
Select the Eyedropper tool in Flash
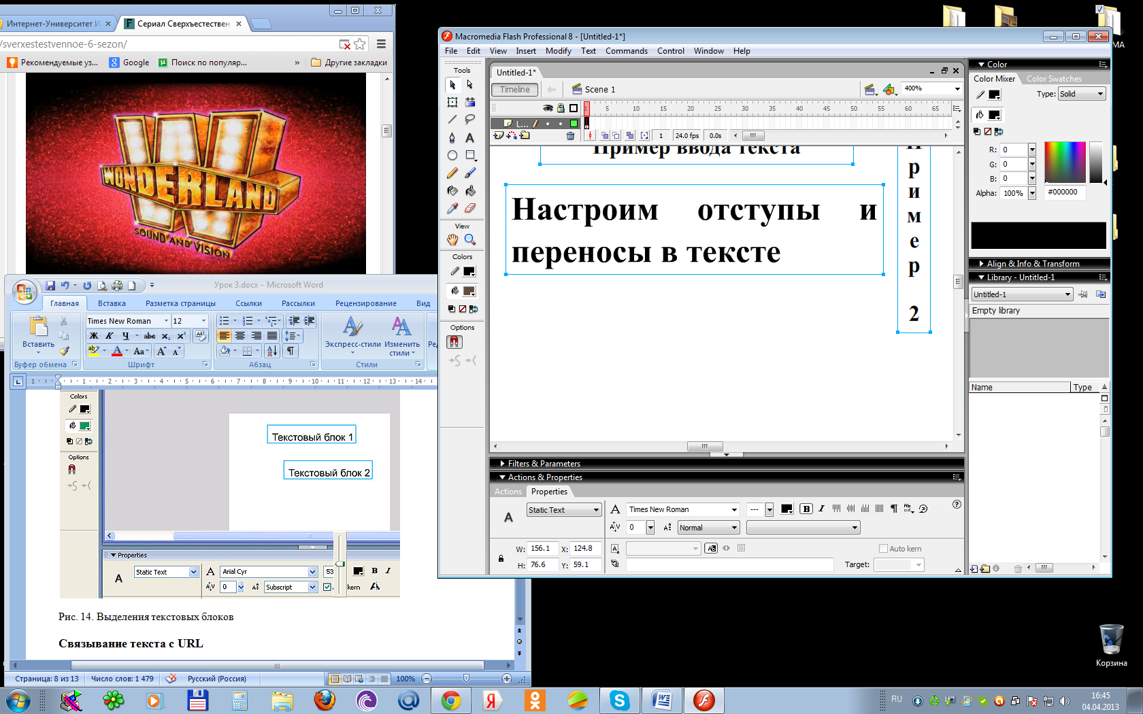click(x=452, y=208)
